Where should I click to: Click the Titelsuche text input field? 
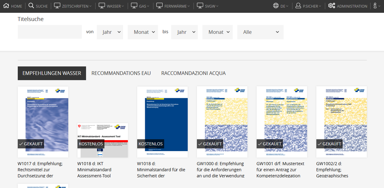50,32
